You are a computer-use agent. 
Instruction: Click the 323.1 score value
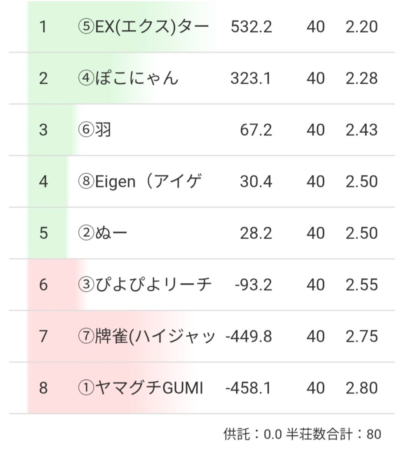coord(251,79)
